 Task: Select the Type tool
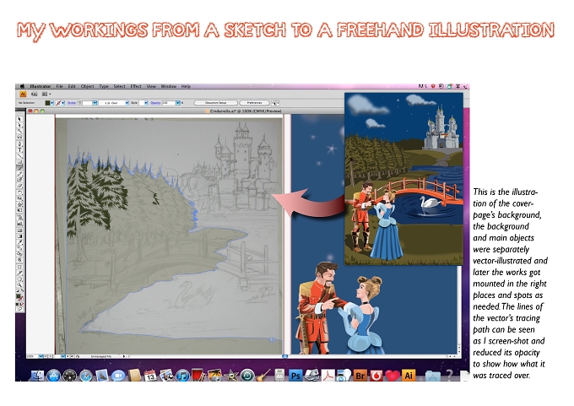point(19,149)
